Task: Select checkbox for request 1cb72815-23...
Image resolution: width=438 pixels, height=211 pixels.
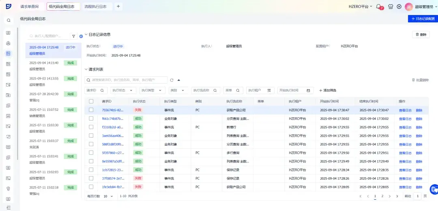Action: click(x=91, y=170)
